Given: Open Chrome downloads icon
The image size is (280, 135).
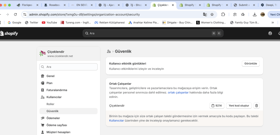Looking at the screenshot, I should pyautogui.click(x=255, y=15).
